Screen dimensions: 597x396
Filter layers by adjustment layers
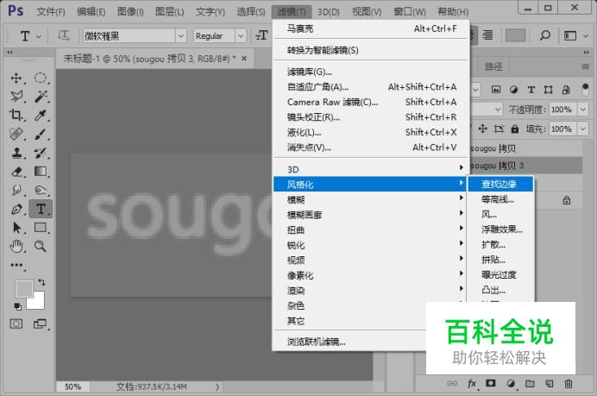513,90
